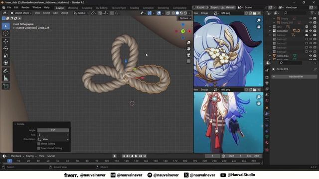The width and height of the screenshot is (319, 179).
Task: Toggle viewport overlays button
Action: [159, 13]
